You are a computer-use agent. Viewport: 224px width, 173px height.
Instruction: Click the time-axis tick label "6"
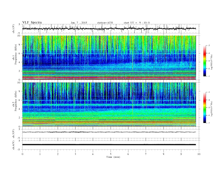tap(128, 154)
